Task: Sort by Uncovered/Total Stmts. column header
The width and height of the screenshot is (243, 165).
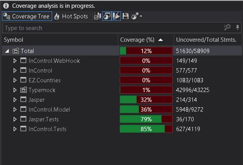Action: [208, 40]
